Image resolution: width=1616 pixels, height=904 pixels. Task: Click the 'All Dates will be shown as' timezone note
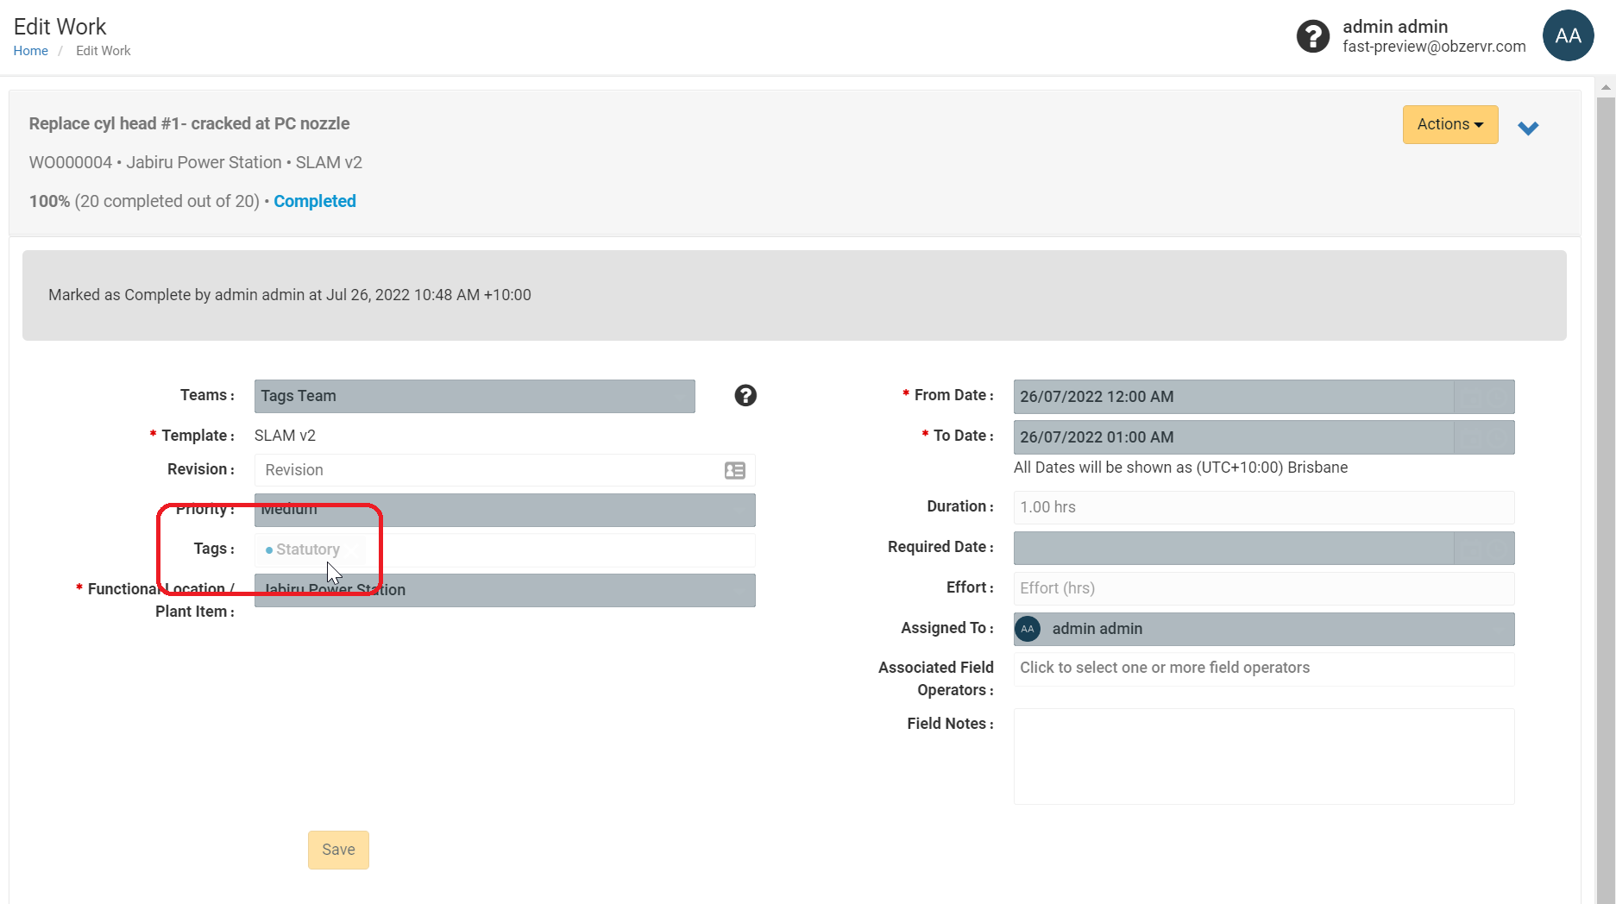point(1180,468)
